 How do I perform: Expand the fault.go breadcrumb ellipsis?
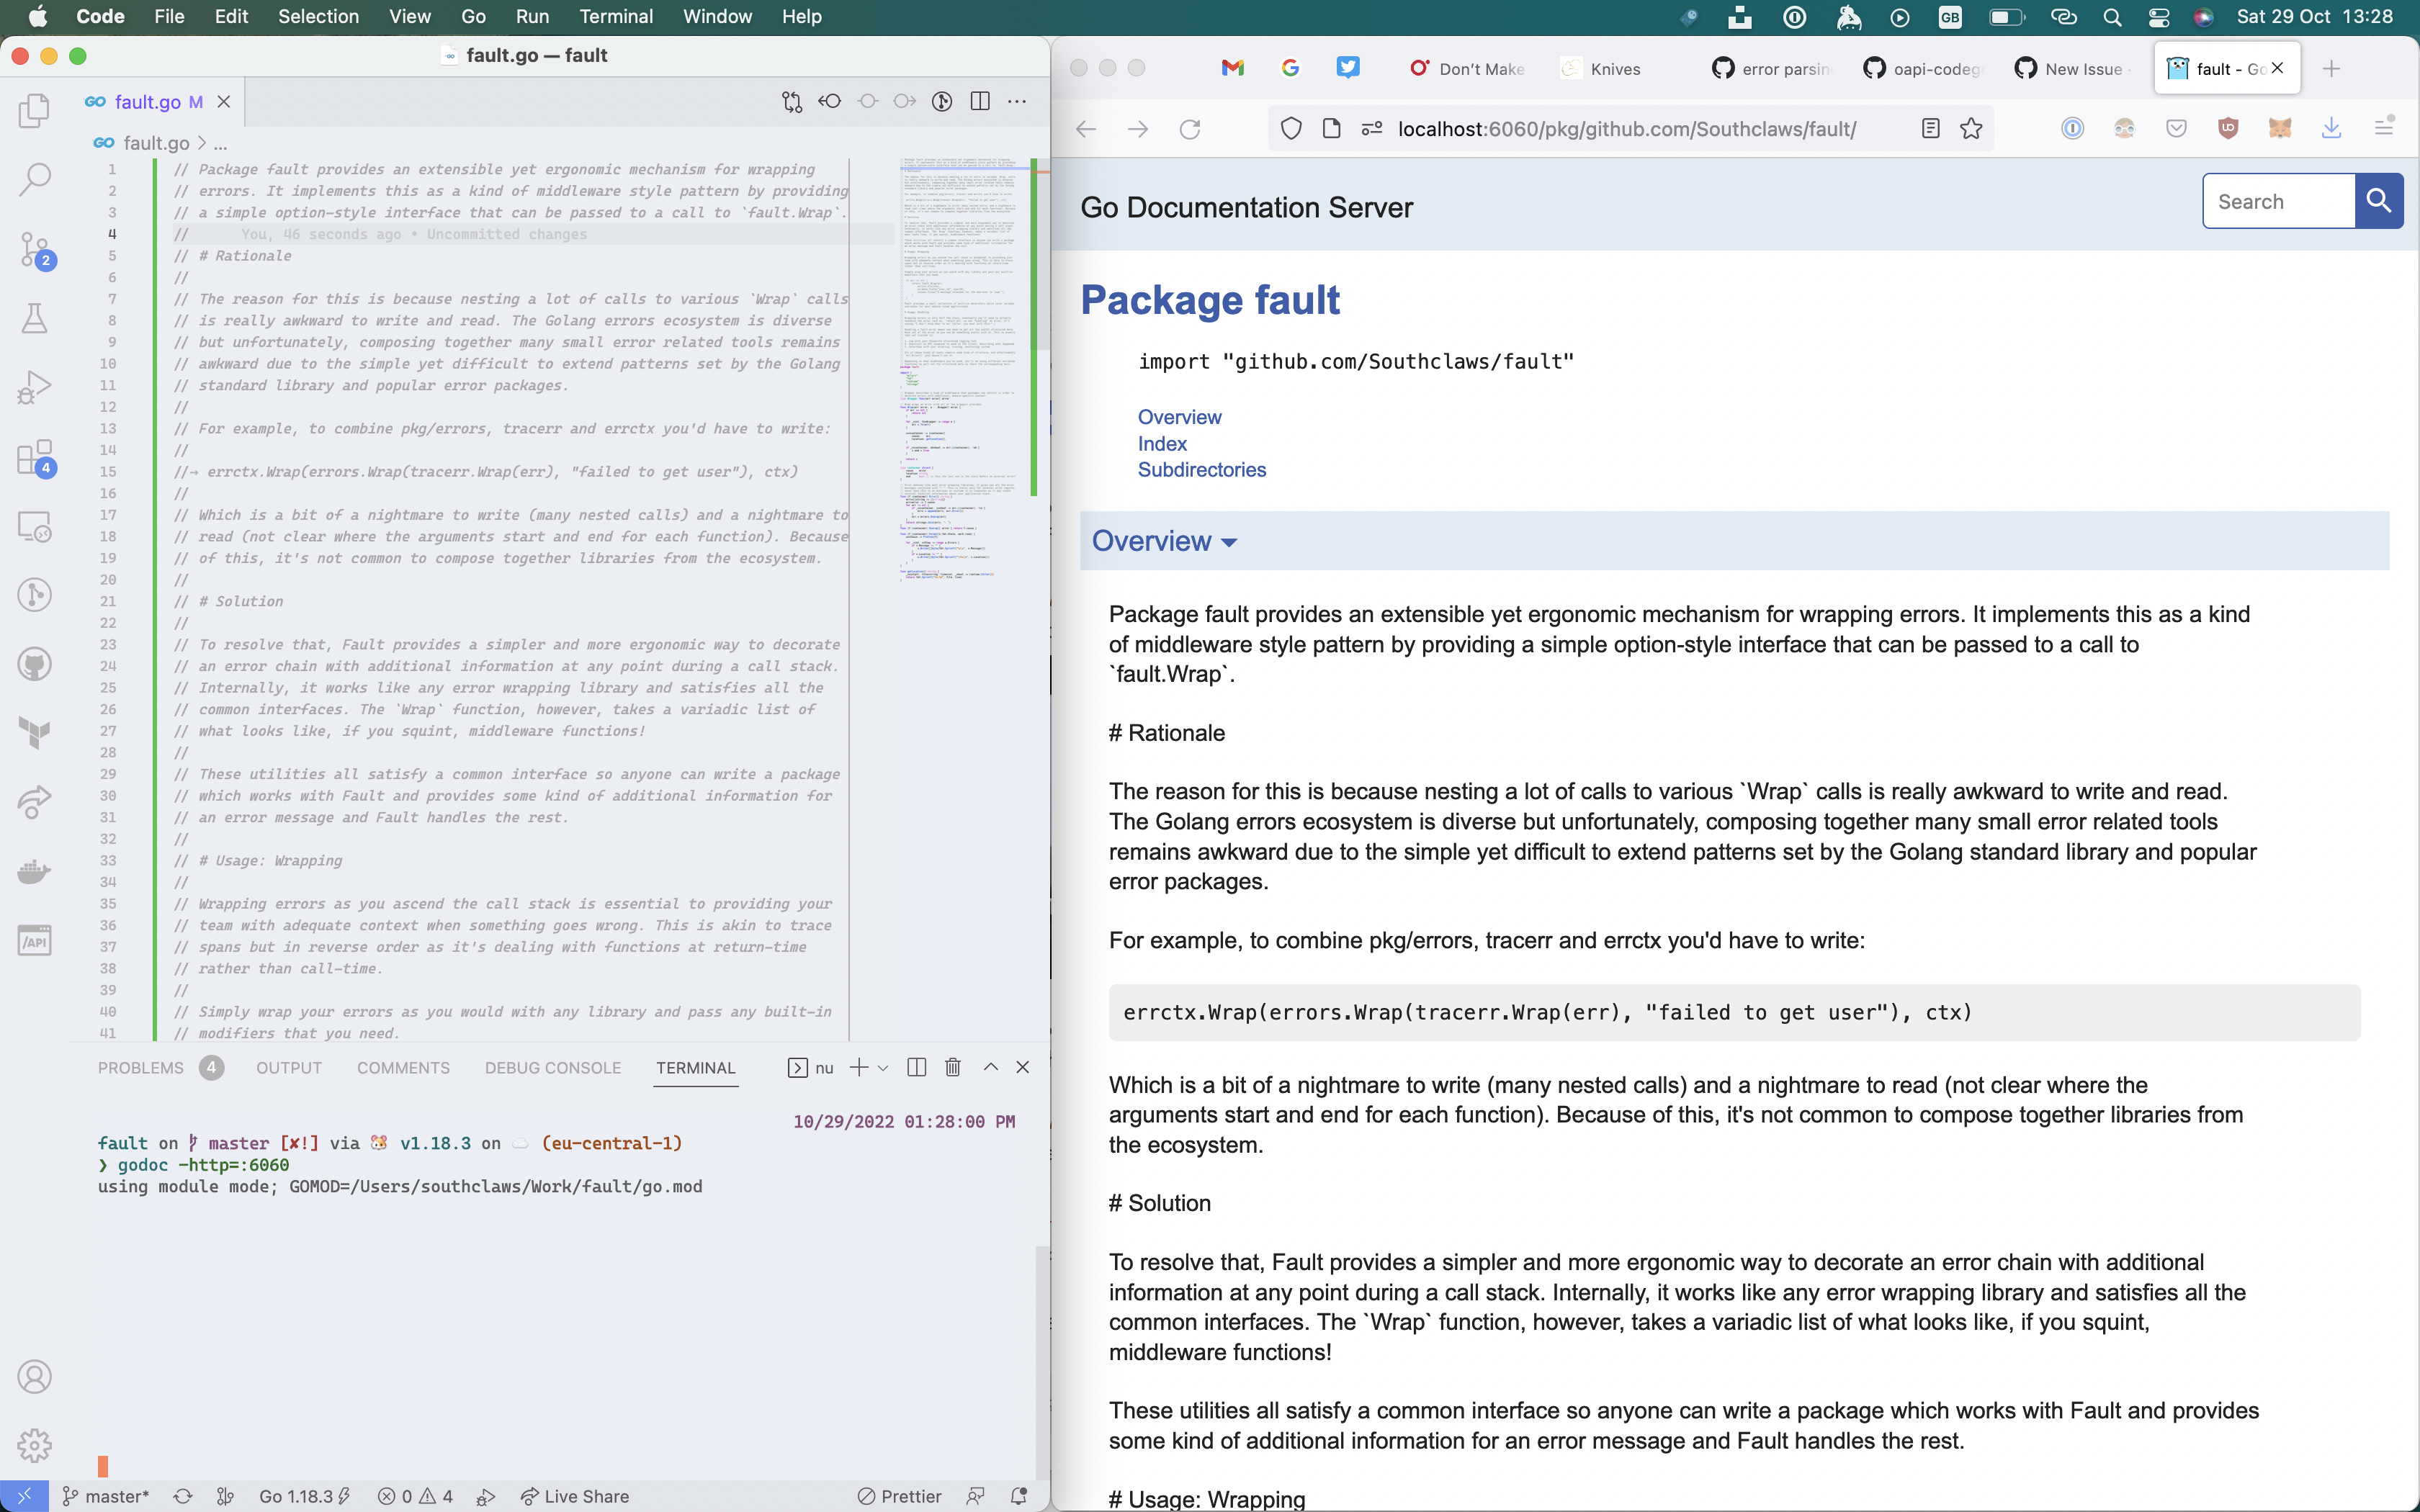coord(220,143)
